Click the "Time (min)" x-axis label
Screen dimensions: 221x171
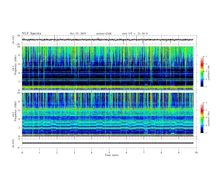tap(112, 155)
